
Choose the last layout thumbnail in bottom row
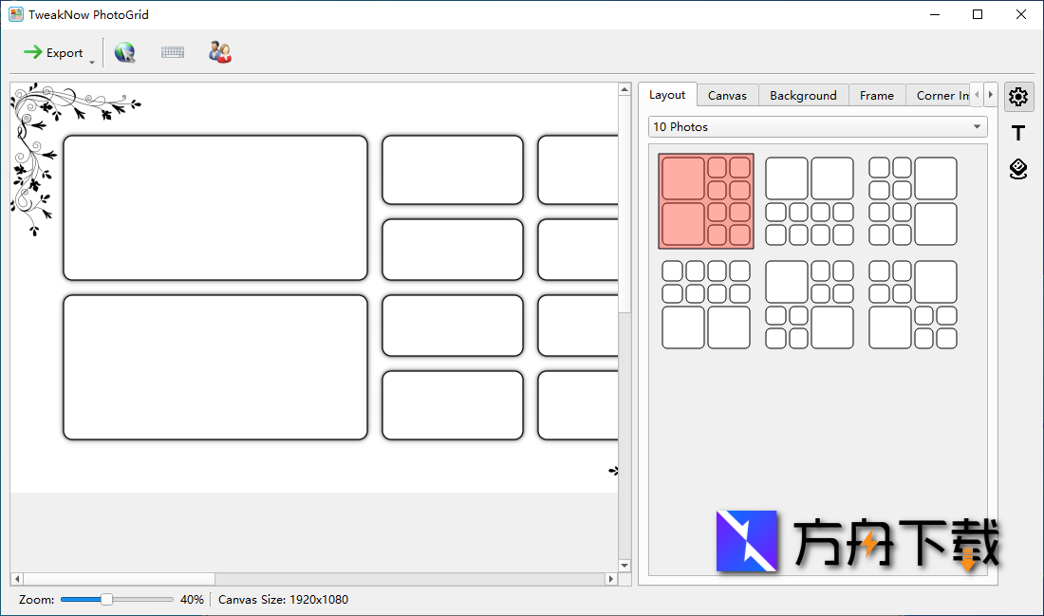pos(913,305)
